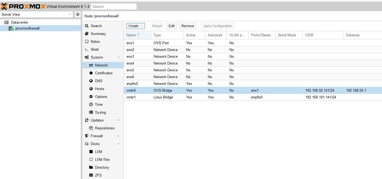Expand the Firewall submenu arrow

(x=118, y=136)
